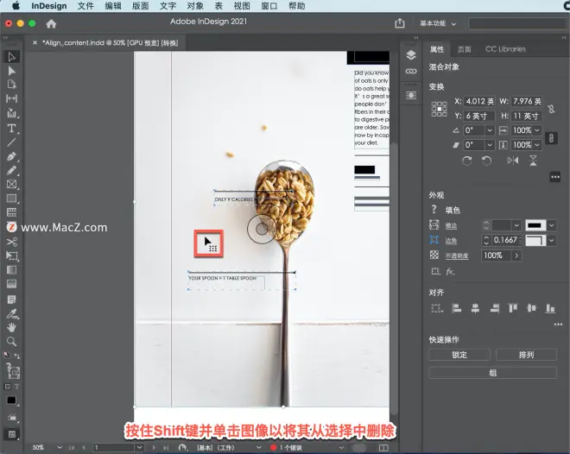Click the X position field
The width and height of the screenshot is (570, 454).
(480, 101)
